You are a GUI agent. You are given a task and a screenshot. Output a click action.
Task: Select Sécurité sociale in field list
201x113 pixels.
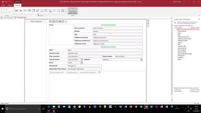(182, 46)
